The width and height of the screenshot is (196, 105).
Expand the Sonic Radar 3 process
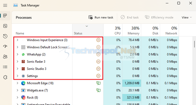click(17, 61)
